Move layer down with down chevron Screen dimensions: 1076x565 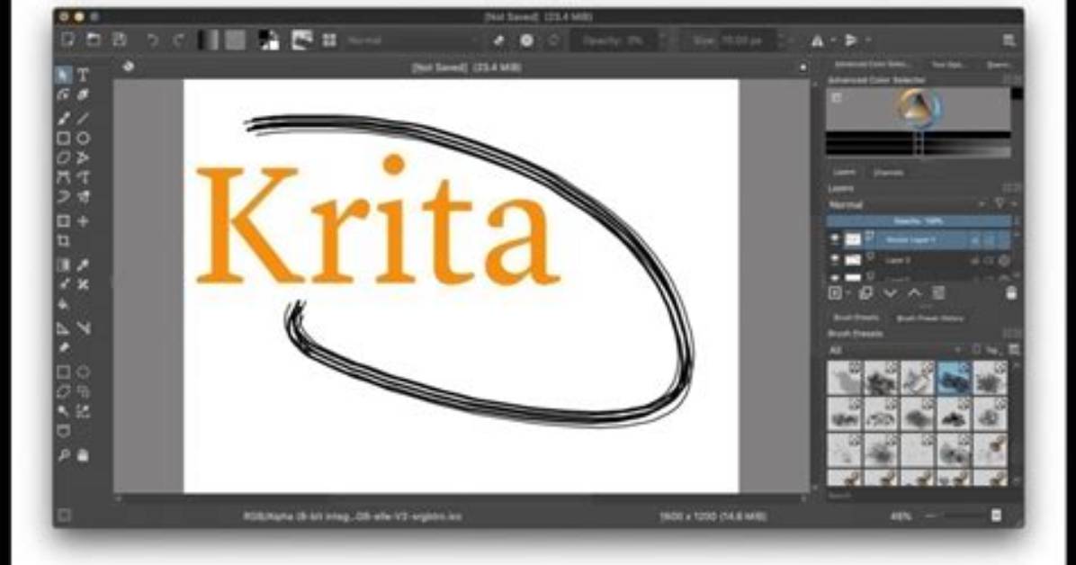(x=891, y=293)
